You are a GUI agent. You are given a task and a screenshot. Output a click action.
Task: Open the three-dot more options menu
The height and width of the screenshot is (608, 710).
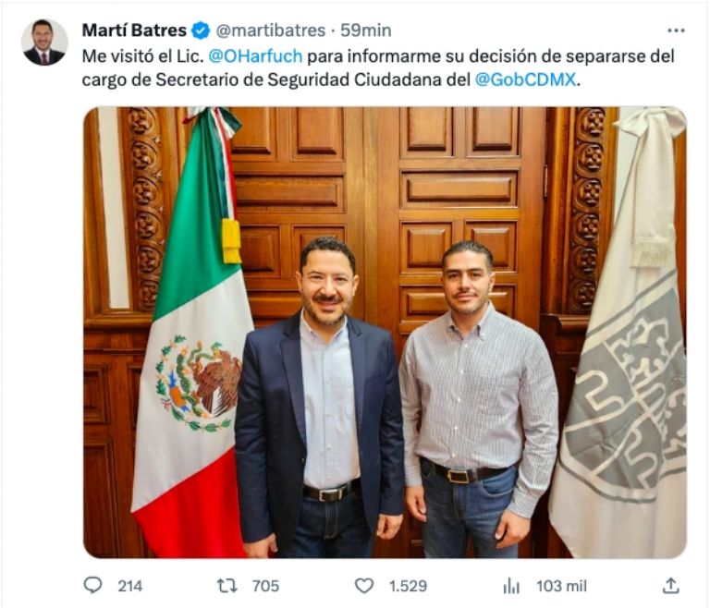pos(676,30)
